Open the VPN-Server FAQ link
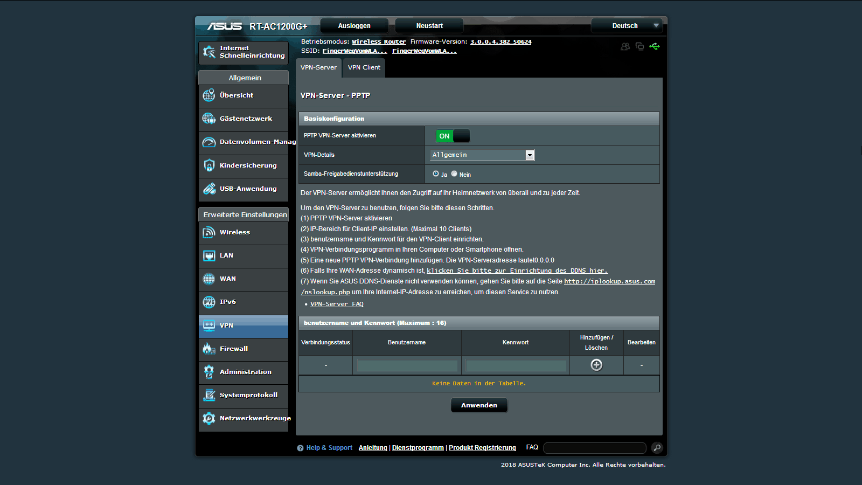The width and height of the screenshot is (862, 485). pos(337,304)
